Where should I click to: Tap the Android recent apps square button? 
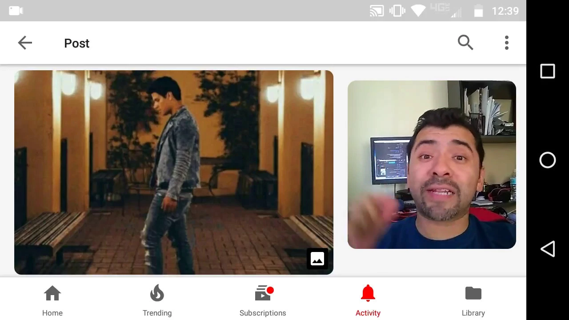pyautogui.click(x=548, y=71)
